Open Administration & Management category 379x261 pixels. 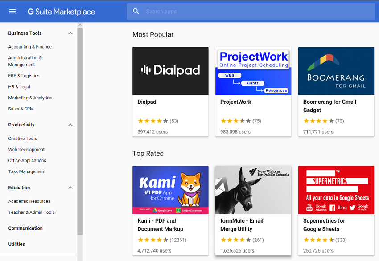(25, 61)
